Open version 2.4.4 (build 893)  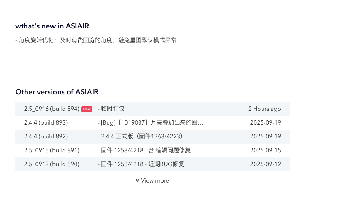coord(46,123)
